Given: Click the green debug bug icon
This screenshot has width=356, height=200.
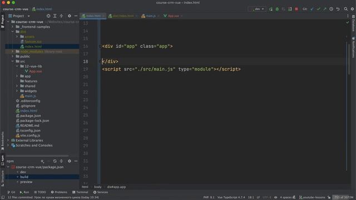Looking at the screenshot, I should pos(277,9).
